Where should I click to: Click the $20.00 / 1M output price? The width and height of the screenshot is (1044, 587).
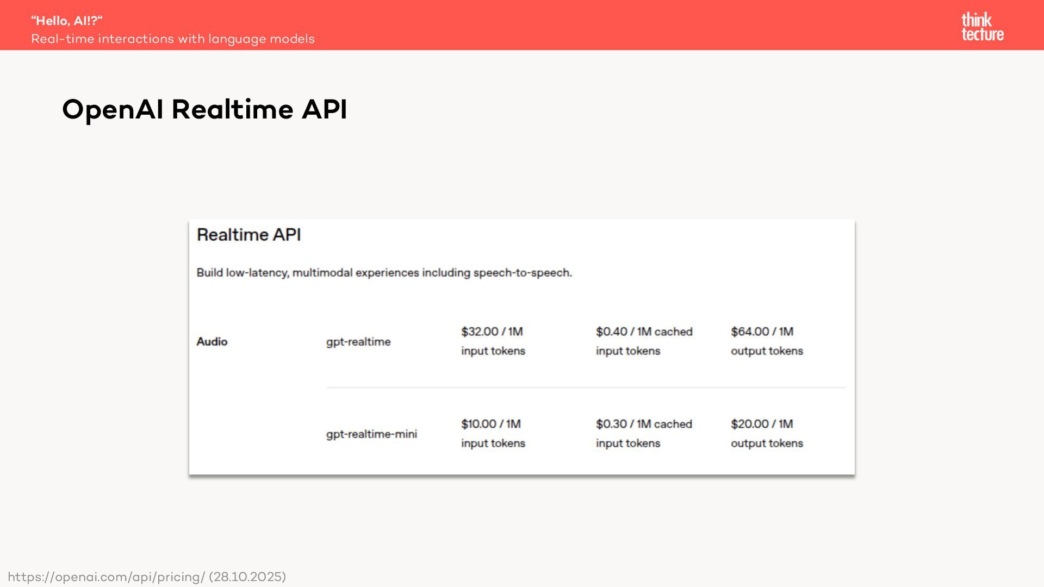click(761, 424)
